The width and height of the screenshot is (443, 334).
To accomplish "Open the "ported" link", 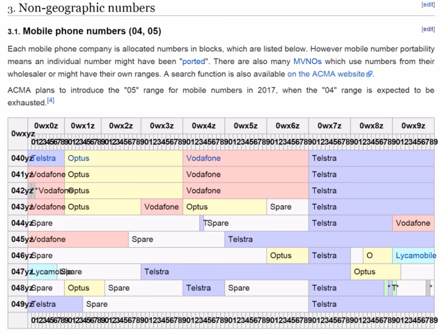I will (x=194, y=61).
